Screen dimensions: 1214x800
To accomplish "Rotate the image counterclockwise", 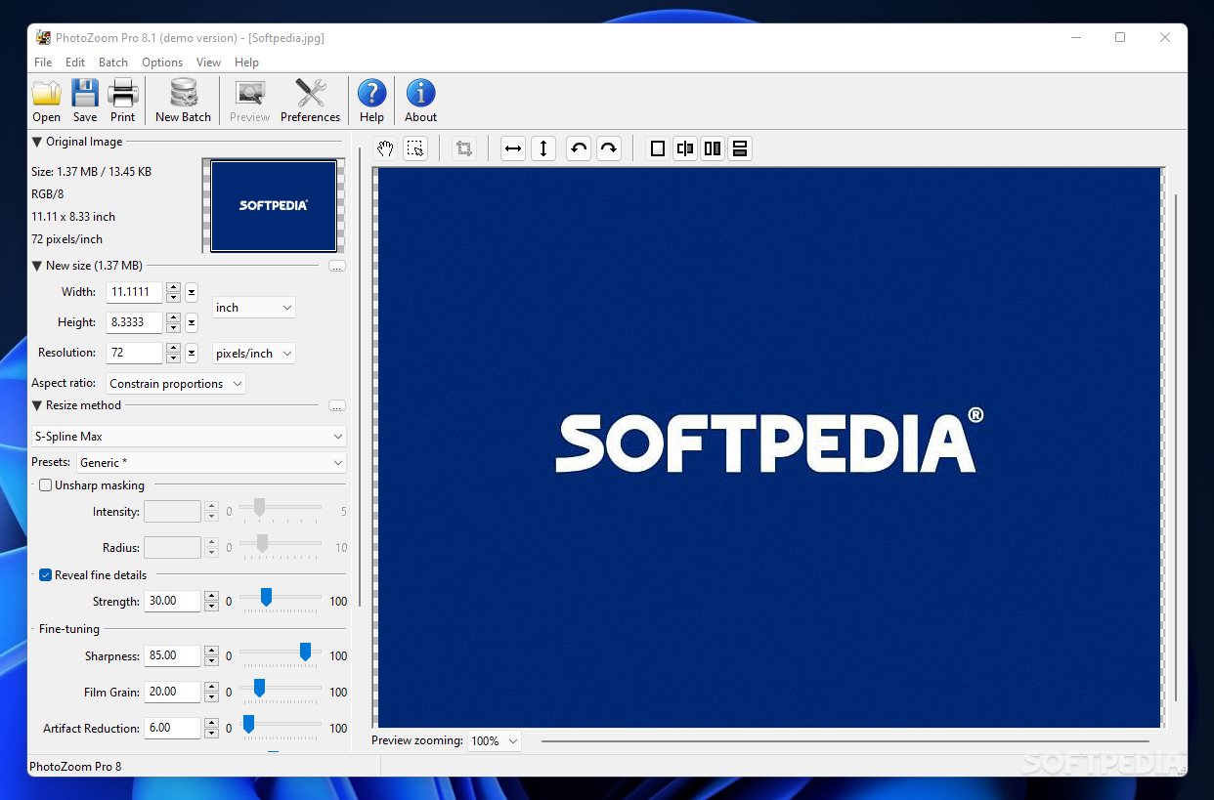I will [x=579, y=148].
